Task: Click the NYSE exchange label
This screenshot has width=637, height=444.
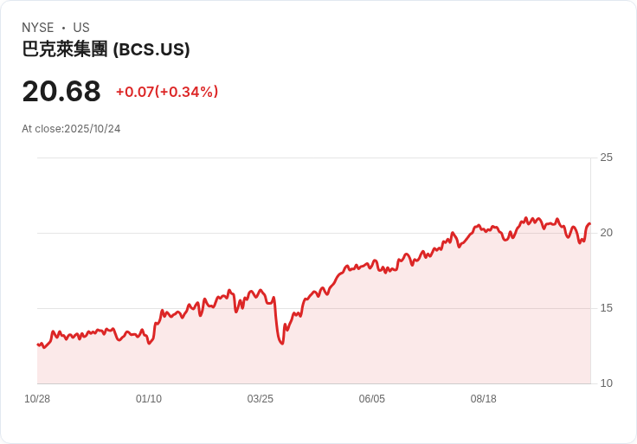Action: click(38, 28)
